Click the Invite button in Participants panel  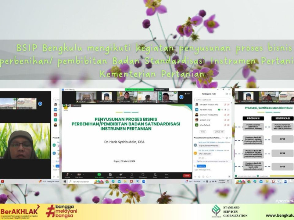click(203, 132)
